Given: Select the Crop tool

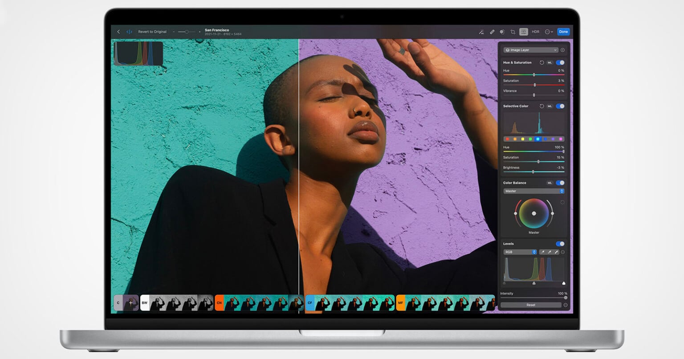Looking at the screenshot, I should point(513,32).
